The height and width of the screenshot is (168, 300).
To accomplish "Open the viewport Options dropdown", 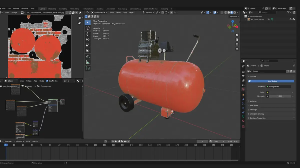I will 234,16.
